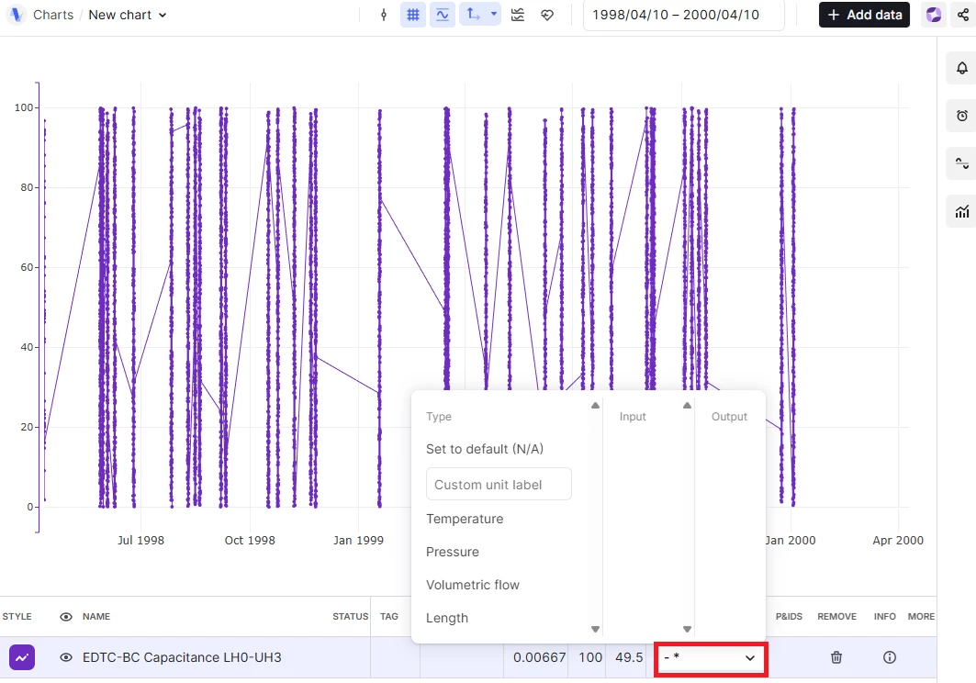Open the thresholds sidebar icon
The height and width of the screenshot is (683, 976).
pyautogui.click(x=961, y=163)
